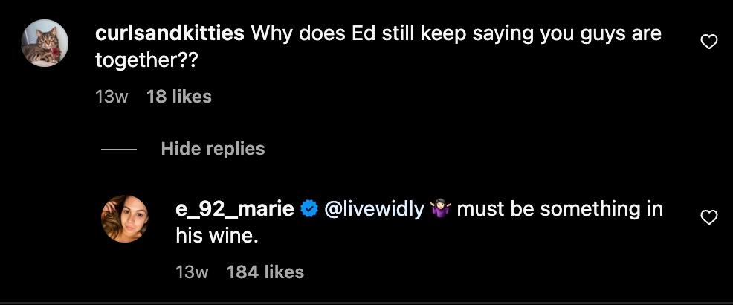
Task: Open curlsandkitties' cat profile picture
Action: point(45,43)
